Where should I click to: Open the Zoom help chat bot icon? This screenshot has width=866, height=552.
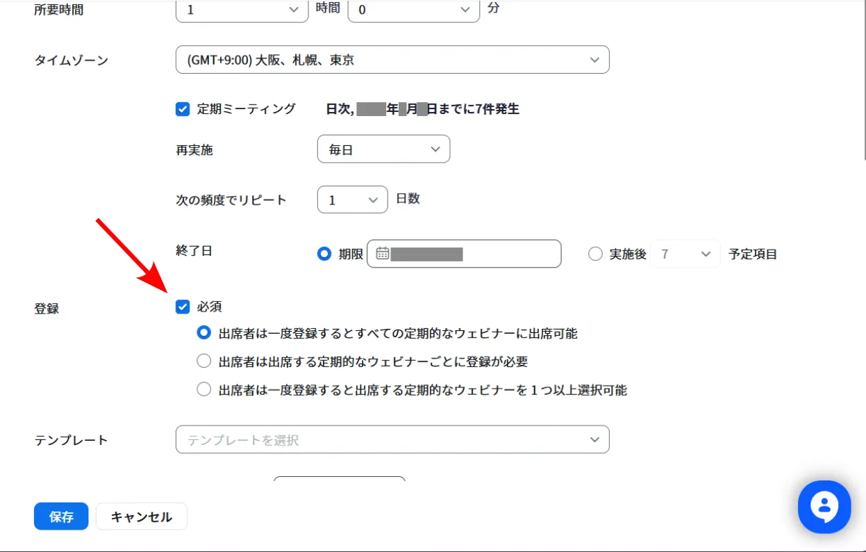tap(824, 507)
